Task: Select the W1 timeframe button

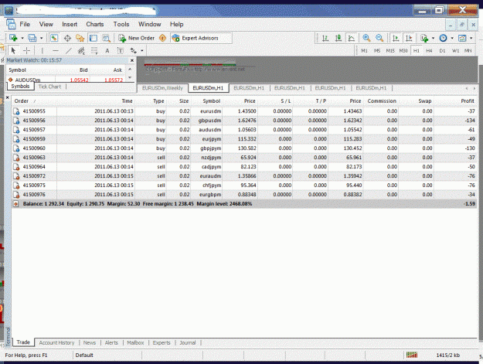Action: (x=455, y=51)
